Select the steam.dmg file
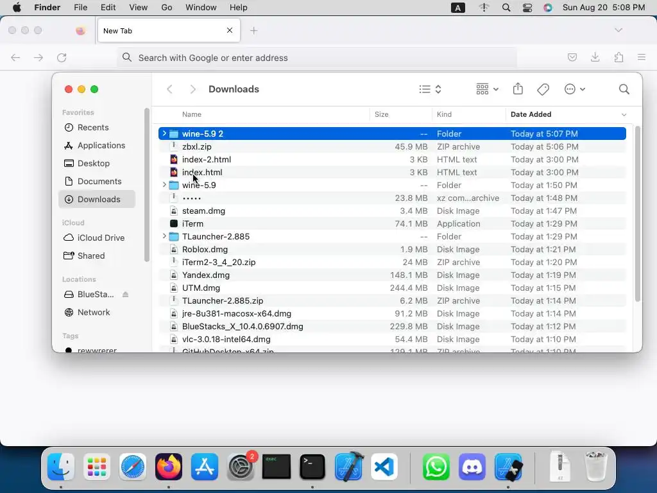The height and width of the screenshot is (493, 657). click(392, 211)
